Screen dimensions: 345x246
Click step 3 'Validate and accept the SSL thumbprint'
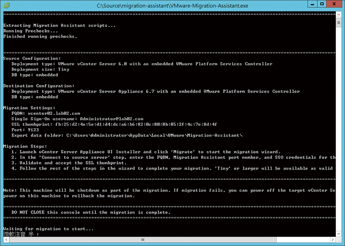(x=69, y=163)
